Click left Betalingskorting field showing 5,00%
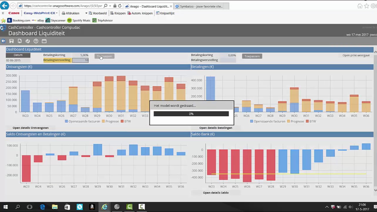Image resolution: width=377 pixels, height=212 pixels. [x=80, y=55]
